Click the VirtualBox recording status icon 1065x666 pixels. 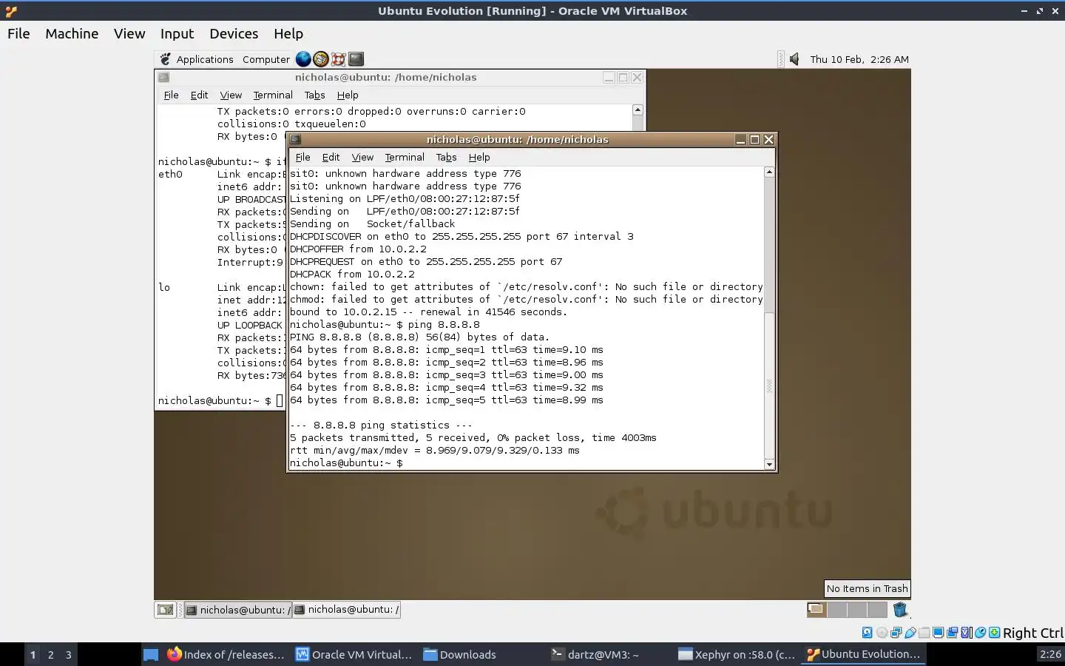pyautogui.click(x=952, y=633)
